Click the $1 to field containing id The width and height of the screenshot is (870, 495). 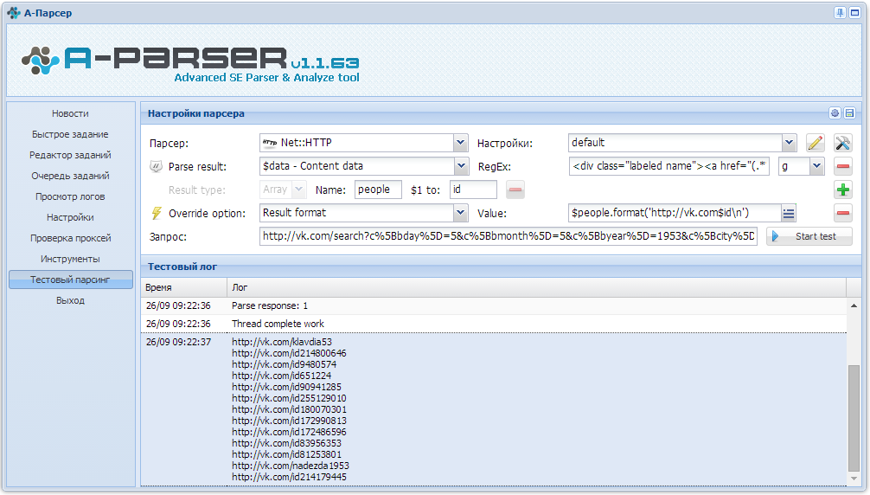[x=473, y=190]
